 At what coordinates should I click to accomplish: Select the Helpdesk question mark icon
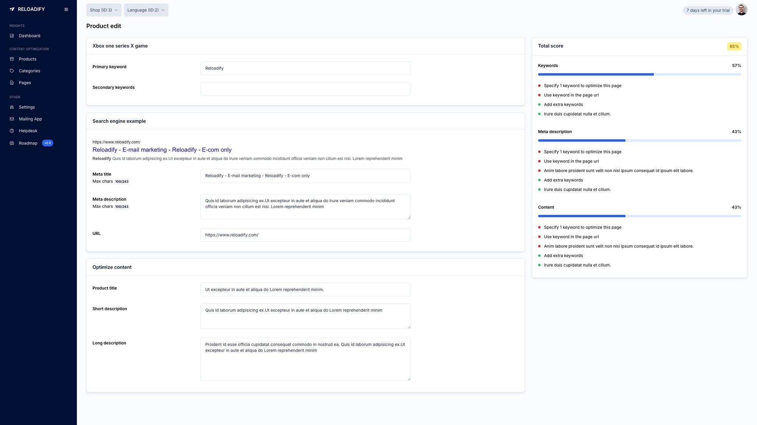click(12, 130)
